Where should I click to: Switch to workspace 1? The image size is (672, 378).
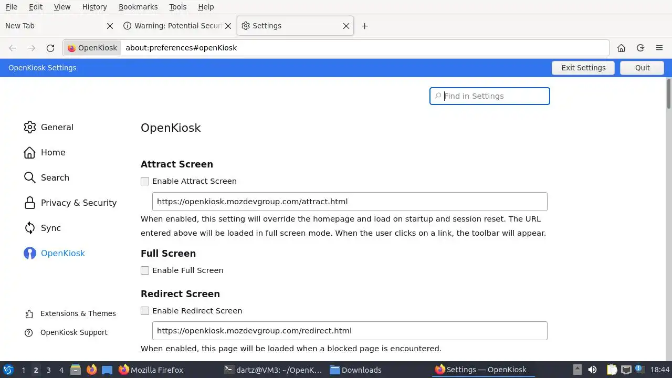pos(23,370)
